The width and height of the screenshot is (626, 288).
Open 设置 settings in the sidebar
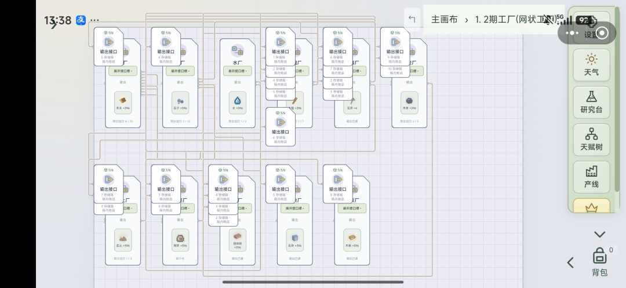(591, 28)
